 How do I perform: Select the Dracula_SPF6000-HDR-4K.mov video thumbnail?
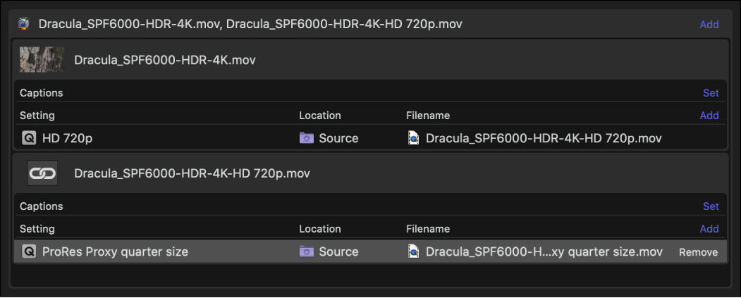[42, 60]
